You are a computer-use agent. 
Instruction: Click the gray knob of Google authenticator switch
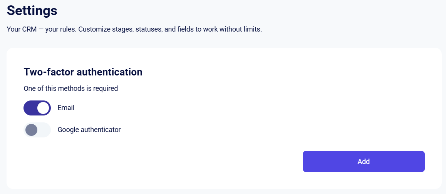point(31,130)
